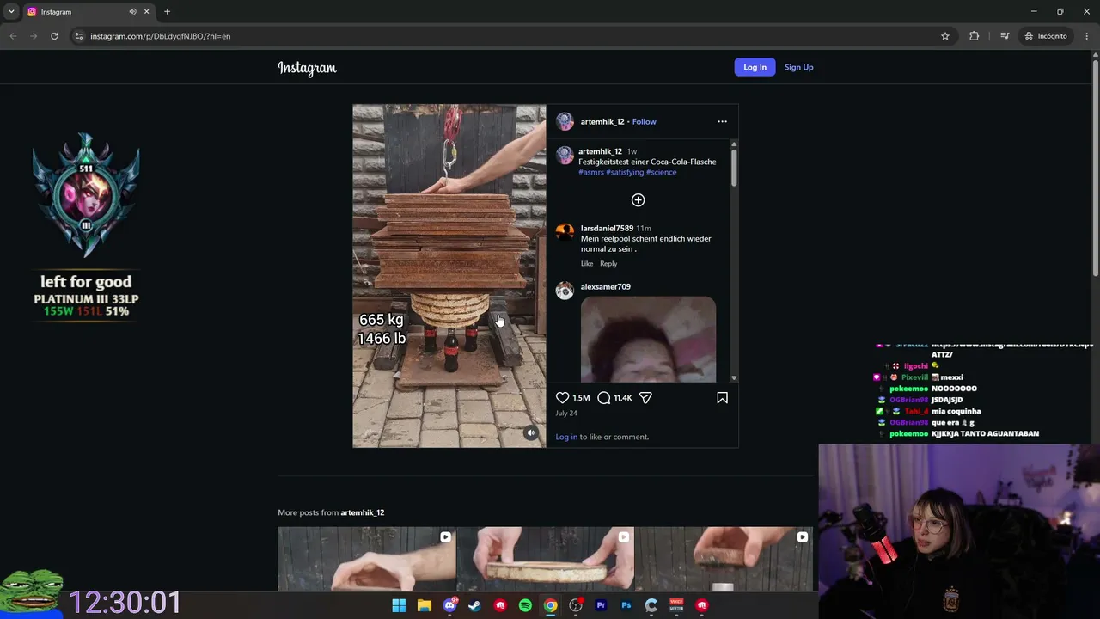Click the '11.4K' comments count
Image resolution: width=1100 pixels, height=619 pixels.
(x=623, y=398)
